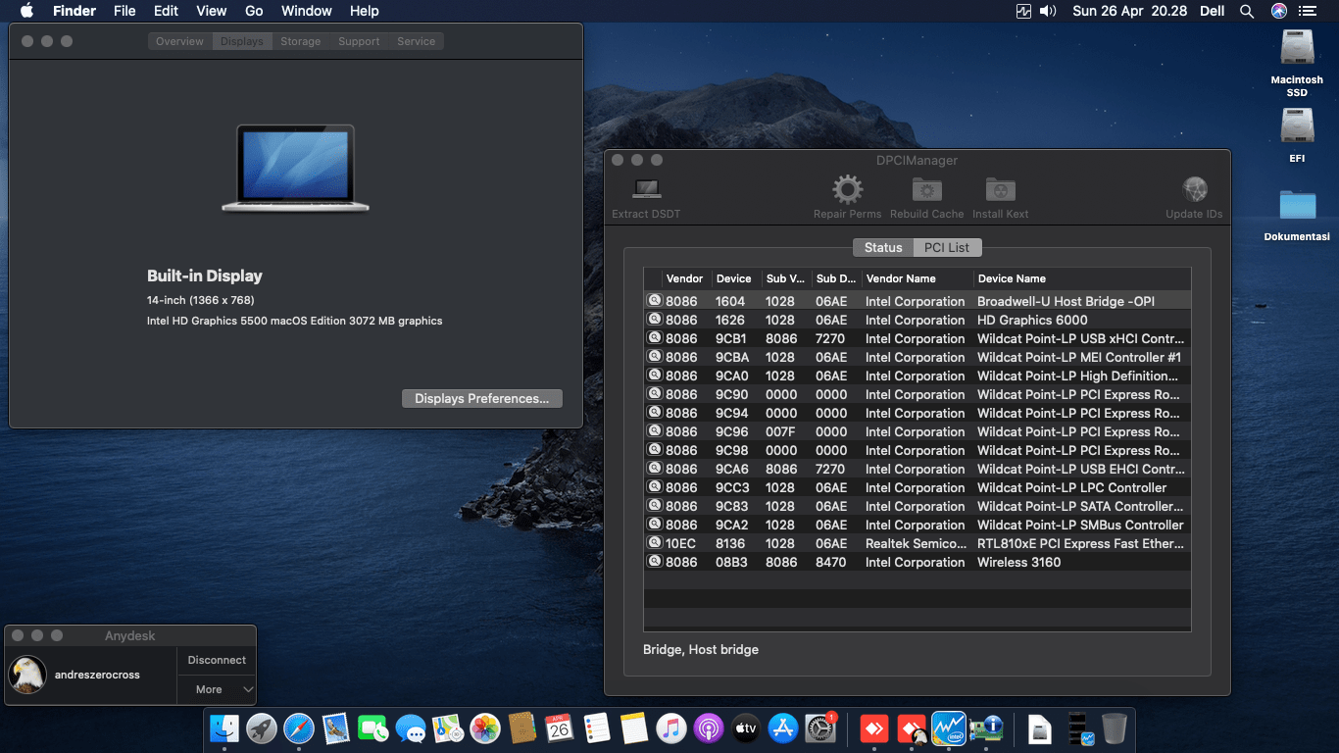This screenshot has height=753, width=1339.
Task: Click the andreszerocross eagle avatar in Anydesk
Action: (x=27, y=674)
